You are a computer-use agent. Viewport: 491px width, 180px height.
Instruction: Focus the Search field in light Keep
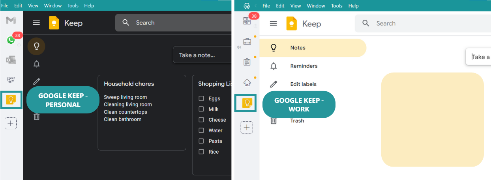(x=423, y=23)
